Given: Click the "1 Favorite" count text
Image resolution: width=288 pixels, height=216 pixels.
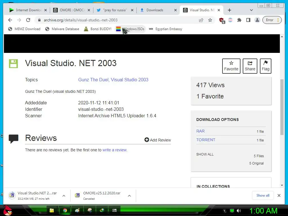Looking at the screenshot, I should pyautogui.click(x=210, y=96).
